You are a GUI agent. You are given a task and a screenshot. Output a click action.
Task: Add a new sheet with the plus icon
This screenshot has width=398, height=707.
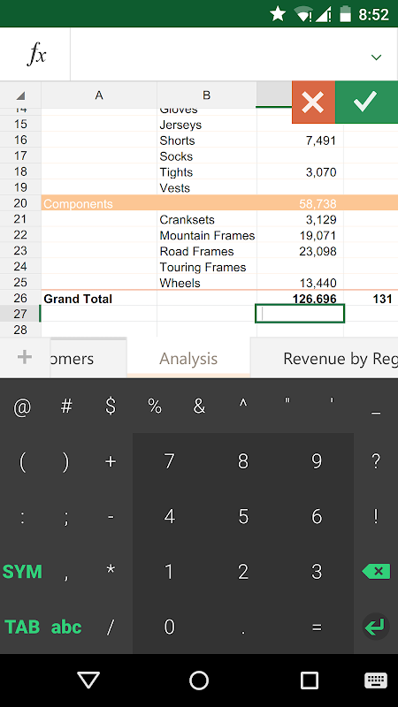coord(25,358)
